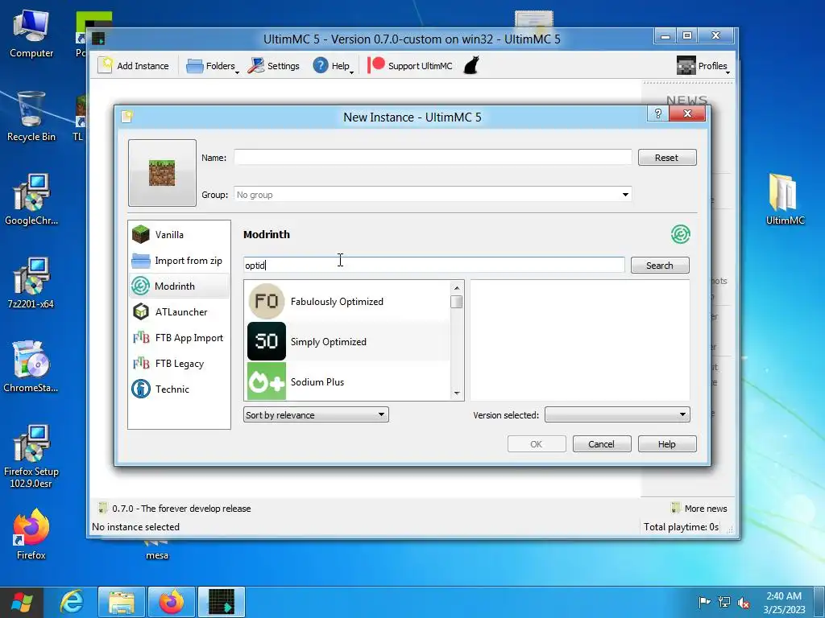The image size is (825, 618).
Task: Open the Windows Start menu
Action: tap(22, 602)
